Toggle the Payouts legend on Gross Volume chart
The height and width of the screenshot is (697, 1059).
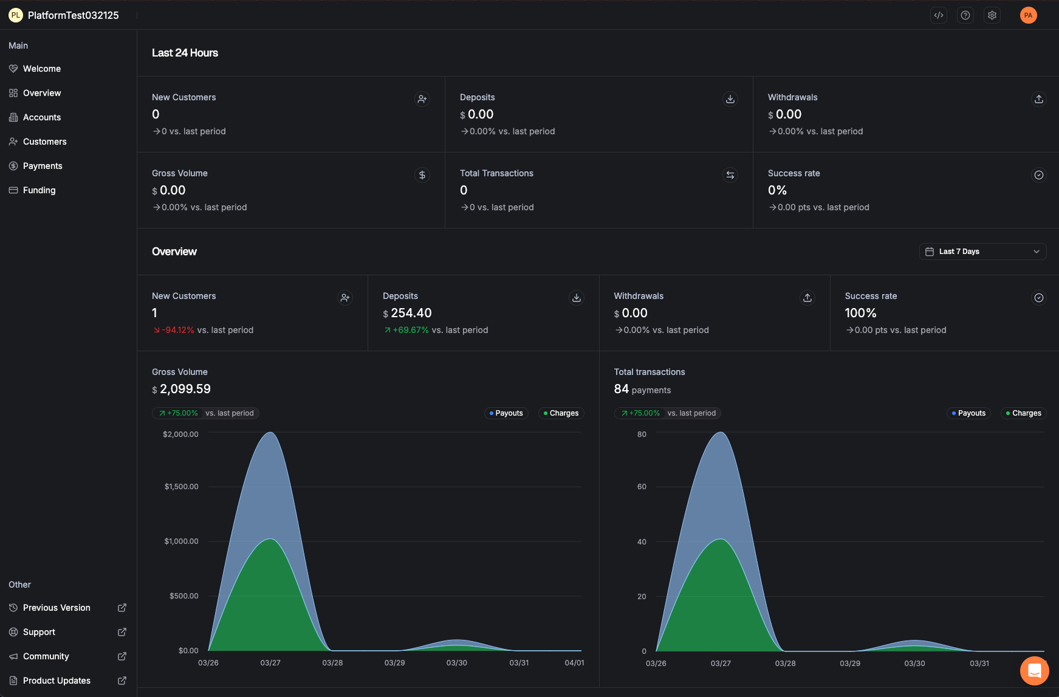tap(506, 413)
